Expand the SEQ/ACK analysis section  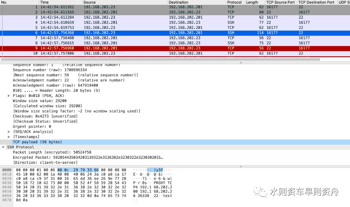click(x=8, y=131)
